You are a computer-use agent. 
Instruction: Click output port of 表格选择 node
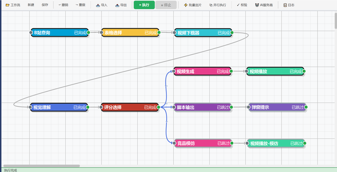(159, 33)
